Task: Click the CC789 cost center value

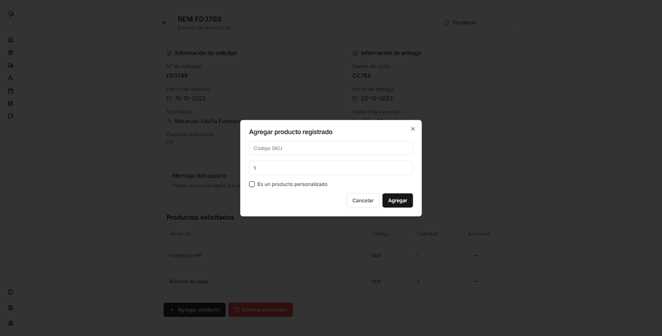Action: pos(362,76)
